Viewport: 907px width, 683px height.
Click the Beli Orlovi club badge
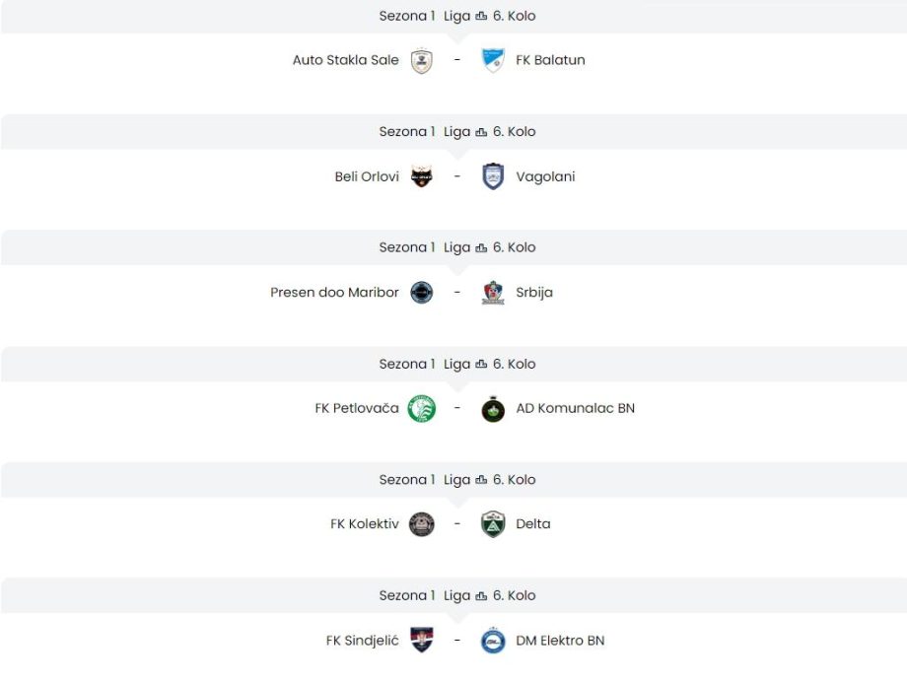pos(421,177)
